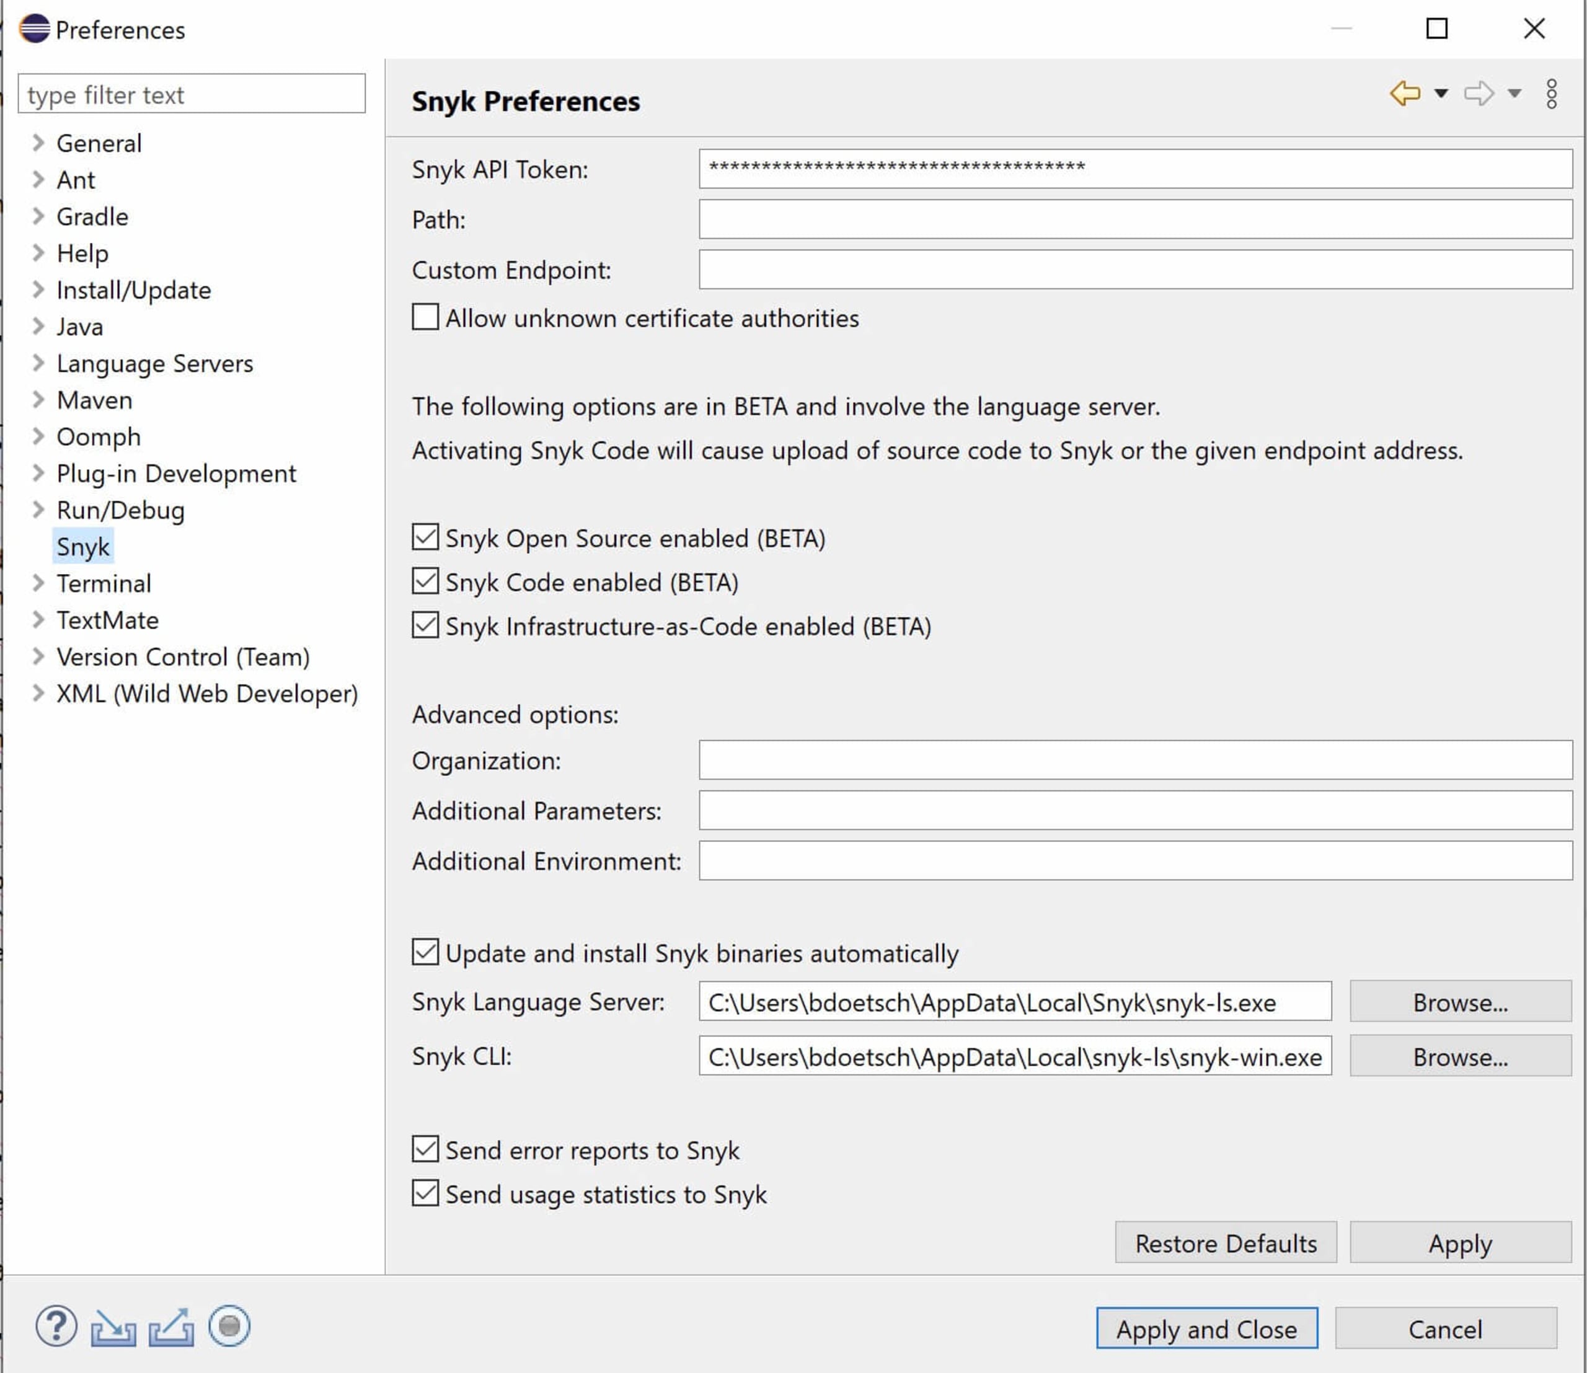The height and width of the screenshot is (1373, 1587).
Task: Click the Additional Parameters field
Action: [1136, 810]
